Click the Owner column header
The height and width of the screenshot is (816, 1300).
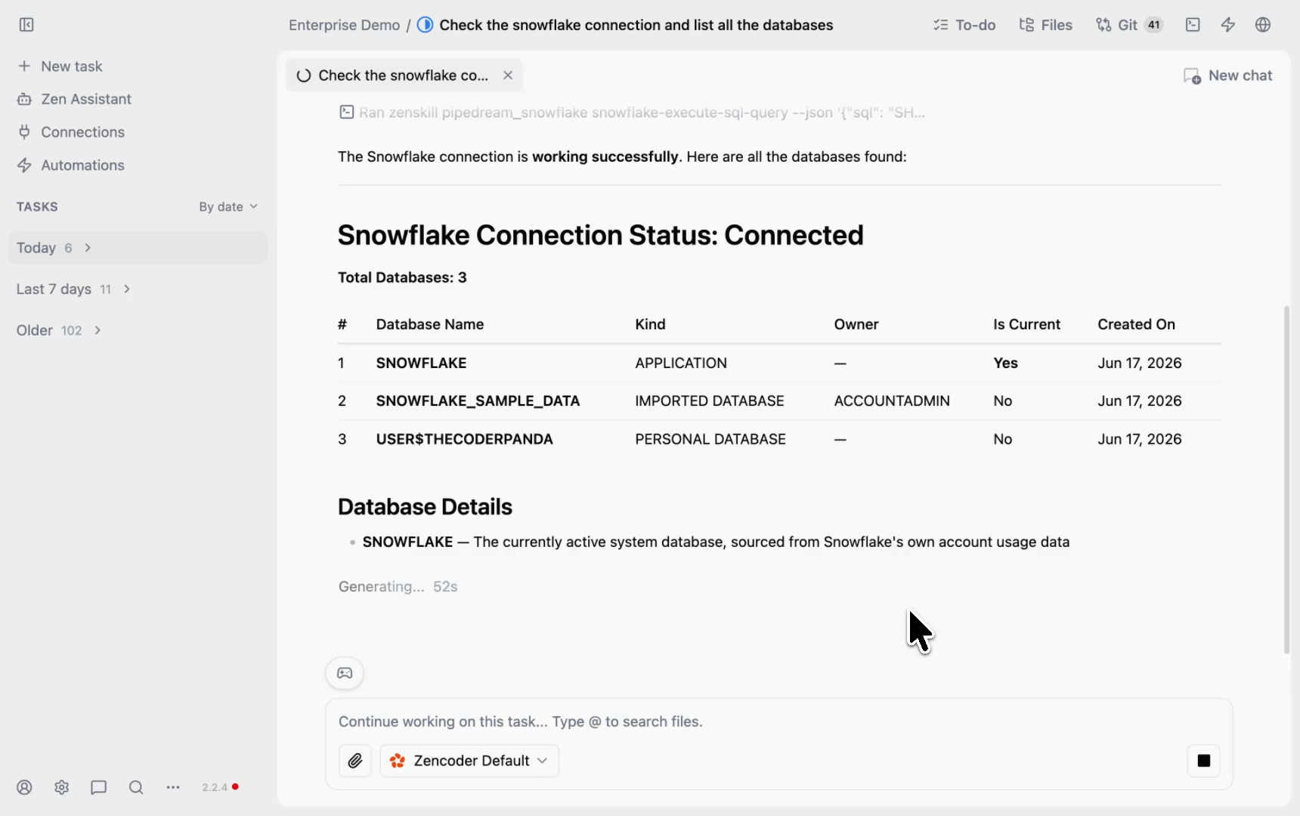[x=856, y=325]
